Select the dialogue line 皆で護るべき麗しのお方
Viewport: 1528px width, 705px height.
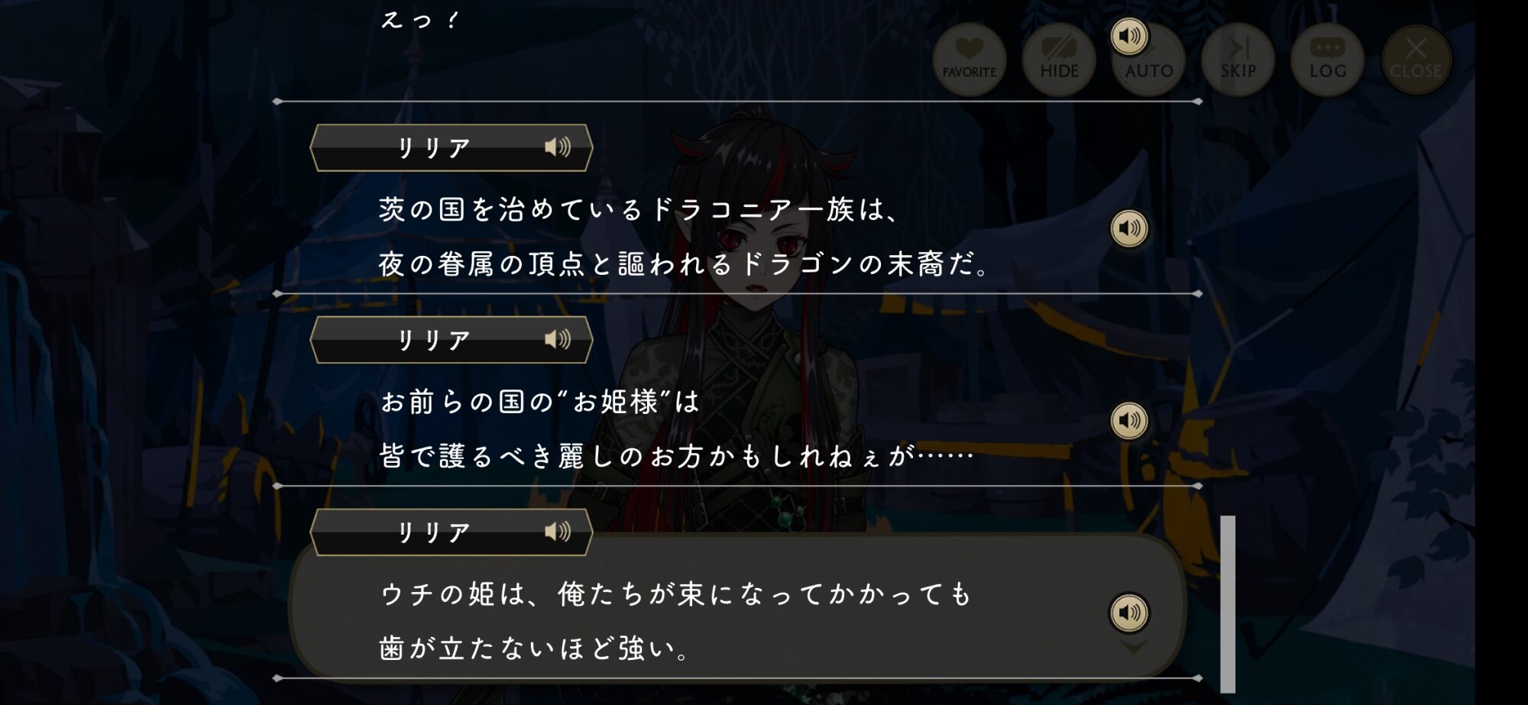tap(676, 457)
